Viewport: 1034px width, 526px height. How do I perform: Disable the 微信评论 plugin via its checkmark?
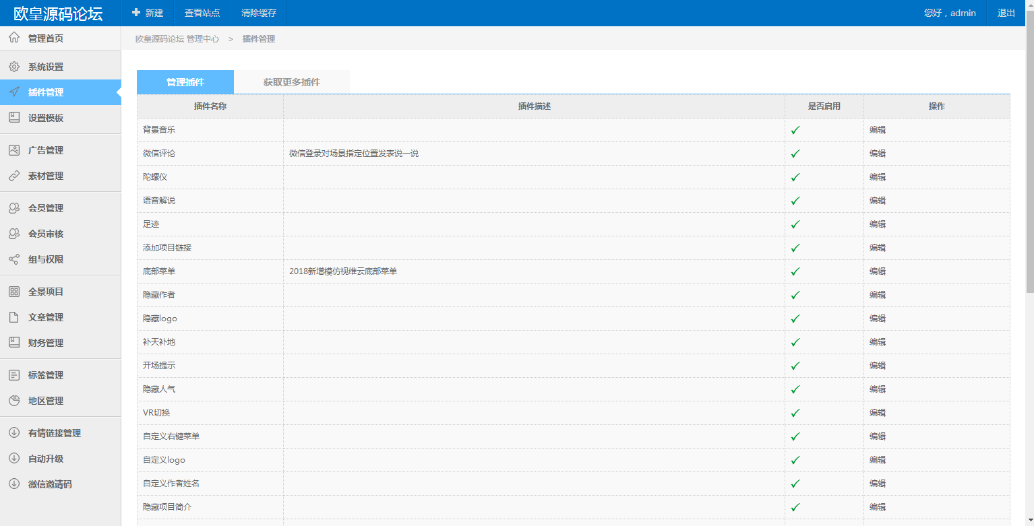point(795,153)
